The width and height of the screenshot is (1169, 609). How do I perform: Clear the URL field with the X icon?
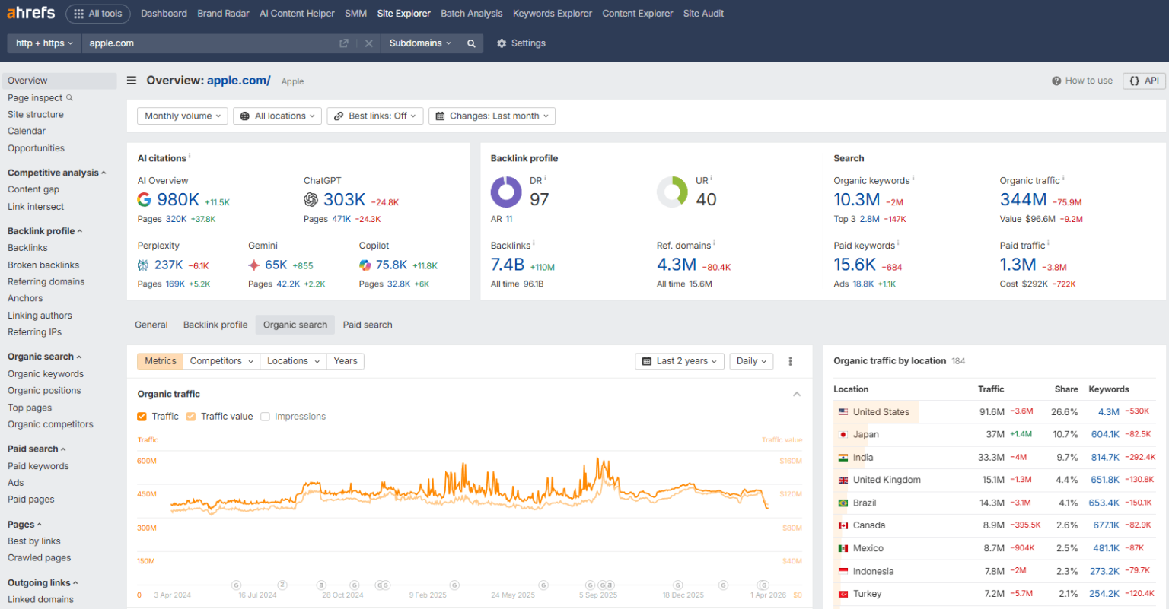(x=369, y=43)
